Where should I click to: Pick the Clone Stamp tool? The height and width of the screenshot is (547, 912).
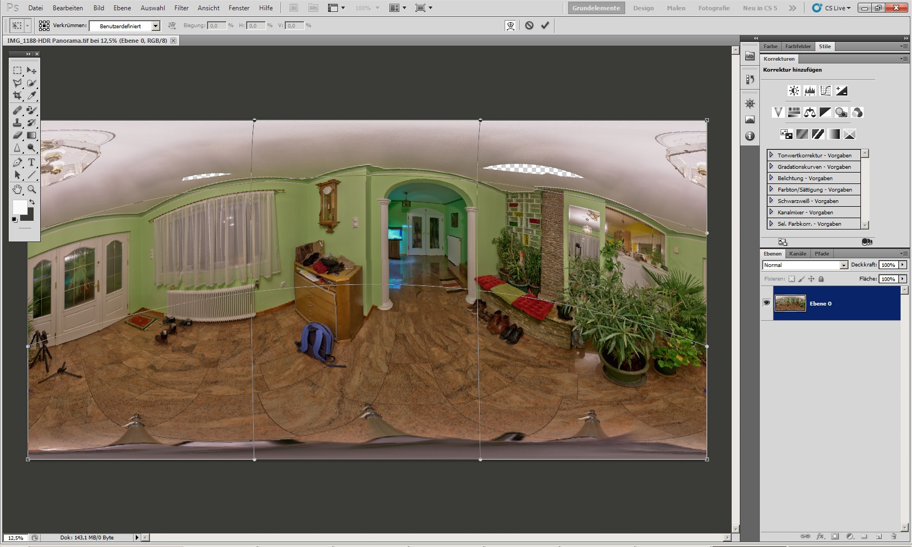pyautogui.click(x=17, y=123)
